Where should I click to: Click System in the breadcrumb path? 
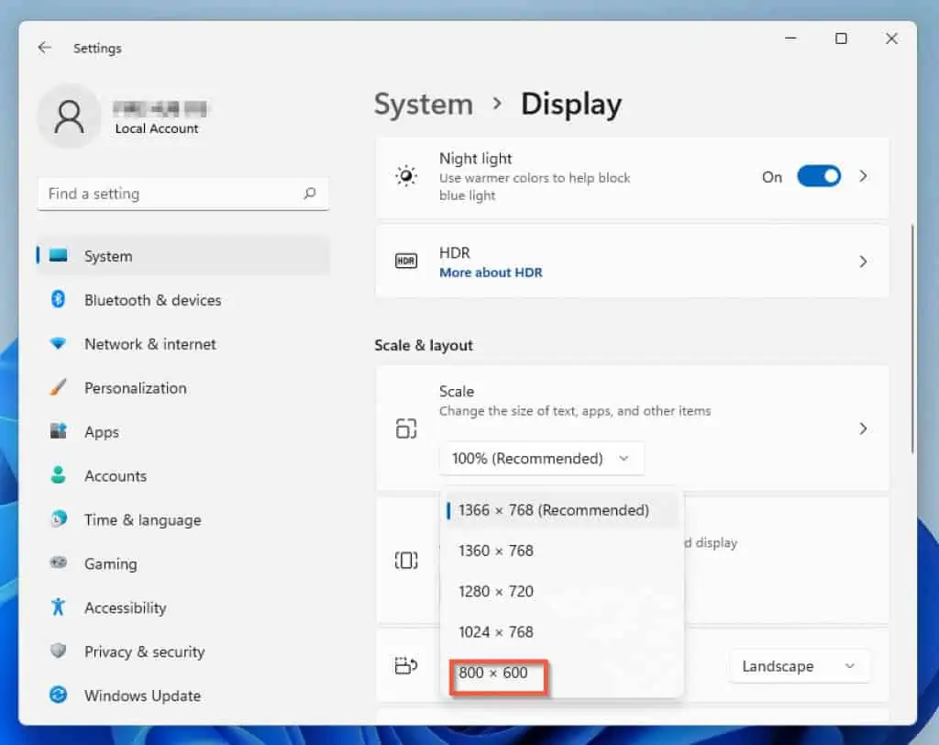pyautogui.click(x=423, y=105)
